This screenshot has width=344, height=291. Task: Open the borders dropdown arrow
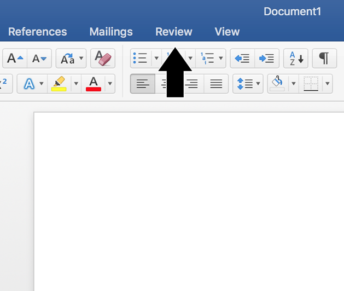click(x=328, y=84)
